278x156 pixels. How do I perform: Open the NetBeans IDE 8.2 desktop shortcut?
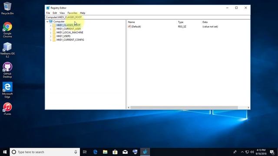point(7,50)
